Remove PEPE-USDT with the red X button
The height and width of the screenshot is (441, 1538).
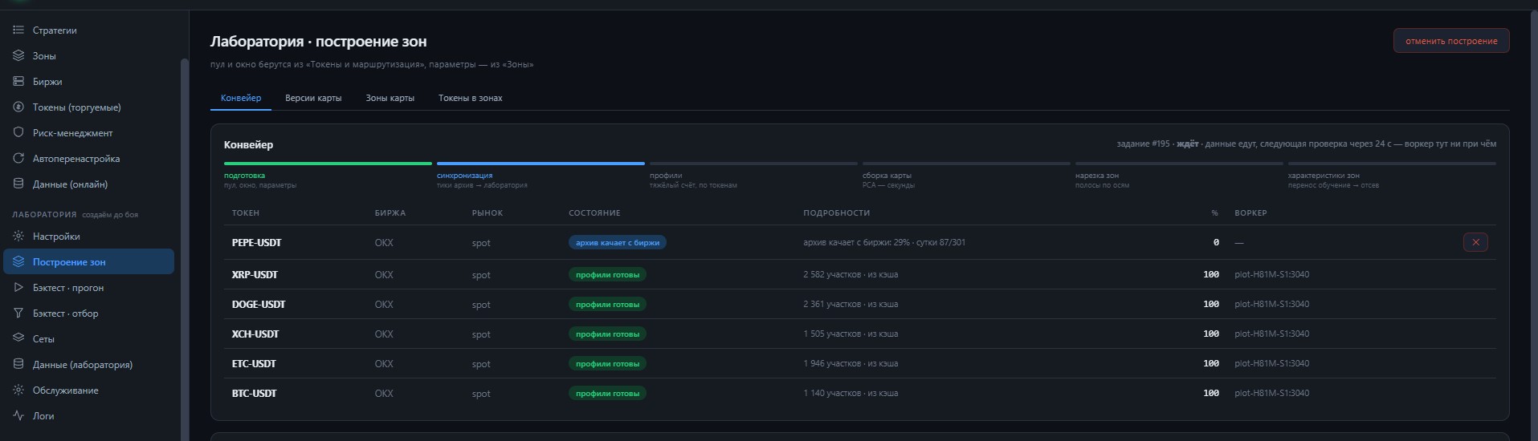coord(1475,242)
